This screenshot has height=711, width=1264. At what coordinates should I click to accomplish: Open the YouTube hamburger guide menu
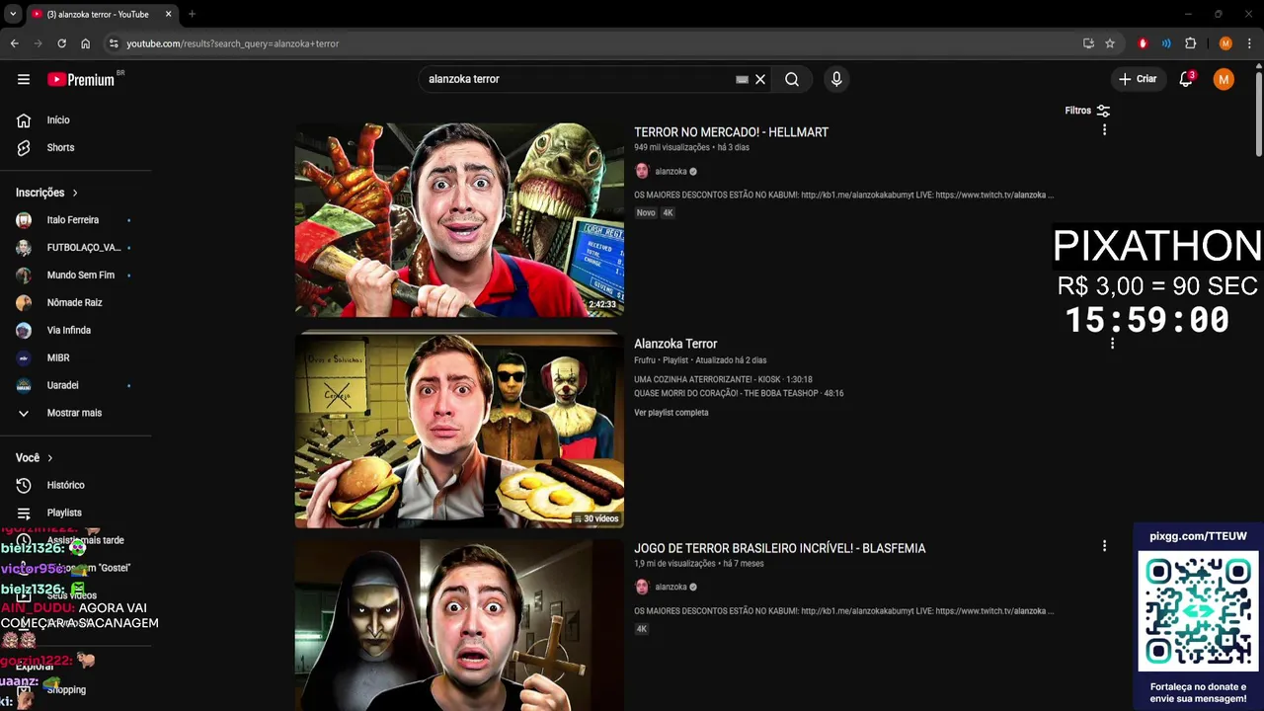click(24, 79)
